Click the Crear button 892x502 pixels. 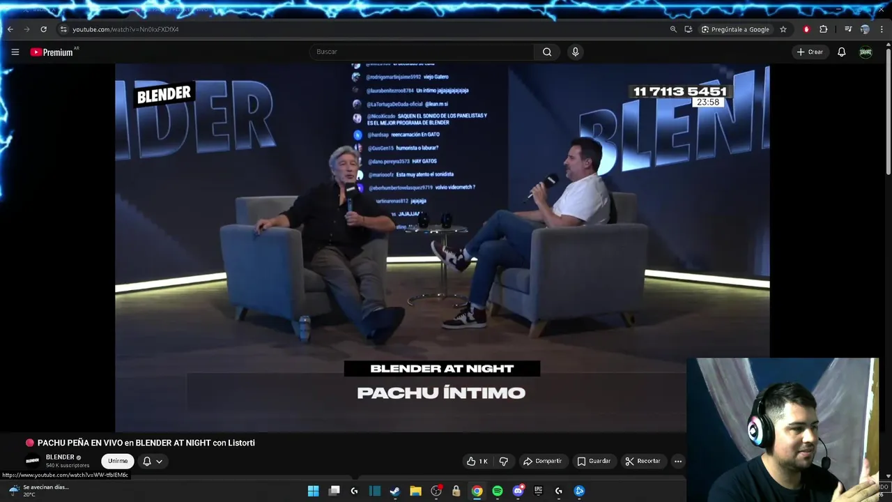click(810, 52)
